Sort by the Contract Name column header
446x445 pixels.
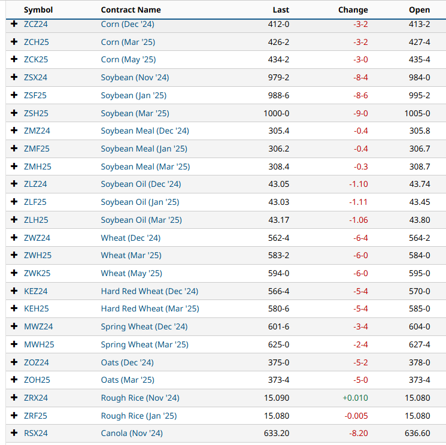click(131, 10)
